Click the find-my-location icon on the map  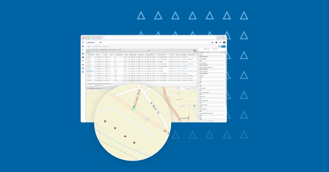(194, 106)
